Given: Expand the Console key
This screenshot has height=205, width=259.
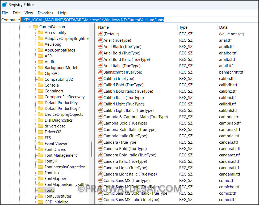Looking at the screenshot, I should [35, 85].
